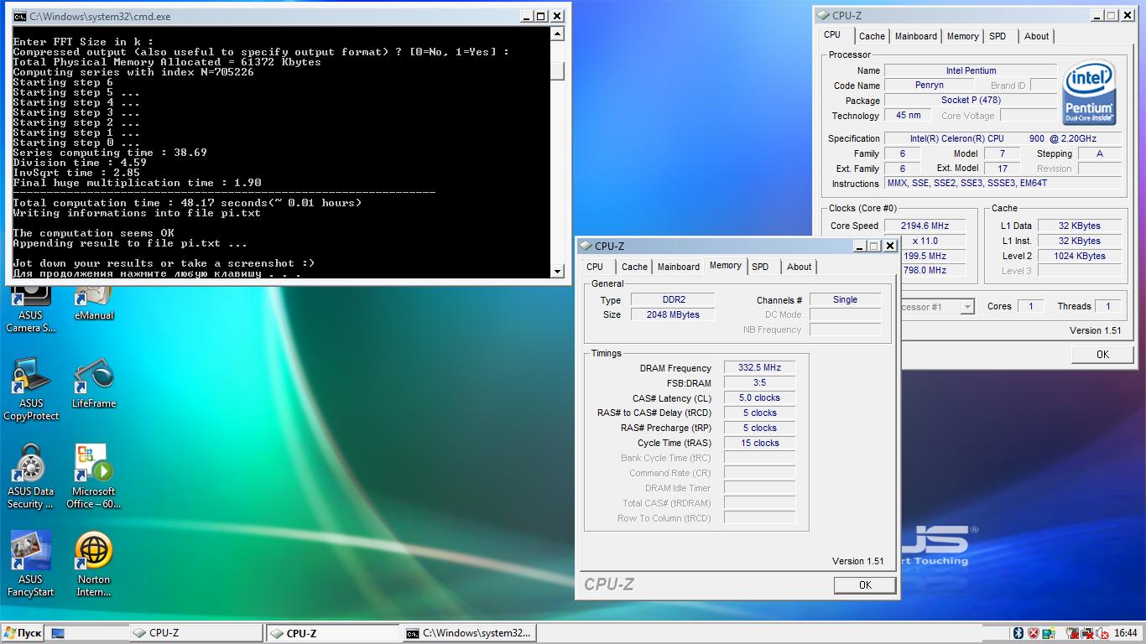
Task: Click the Ext. Model value 17
Action: [x=1002, y=168]
